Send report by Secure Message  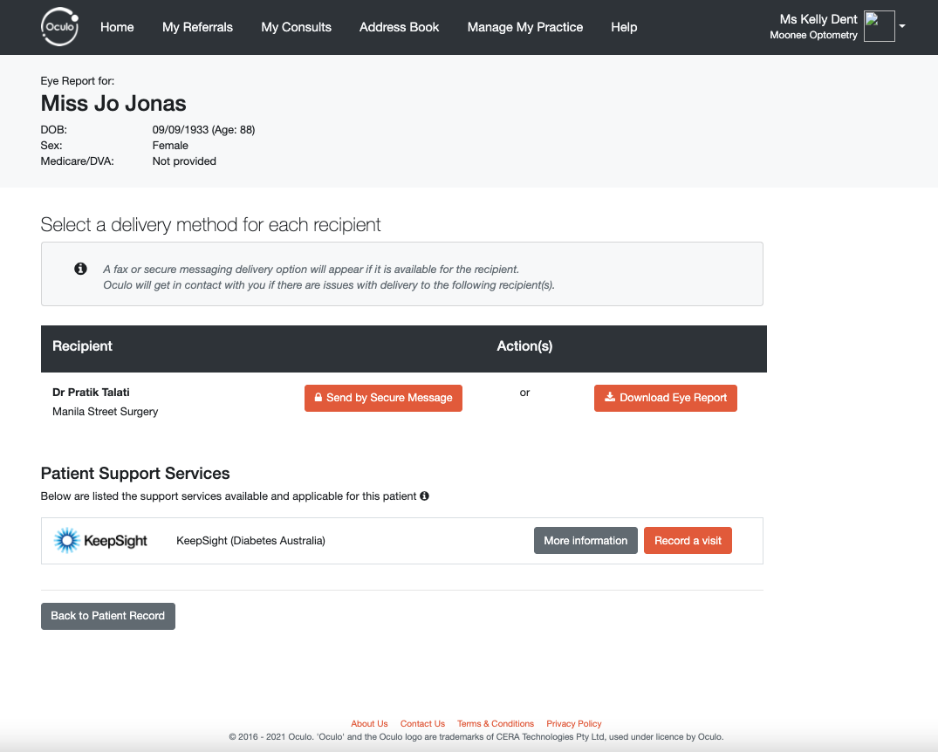tap(383, 398)
